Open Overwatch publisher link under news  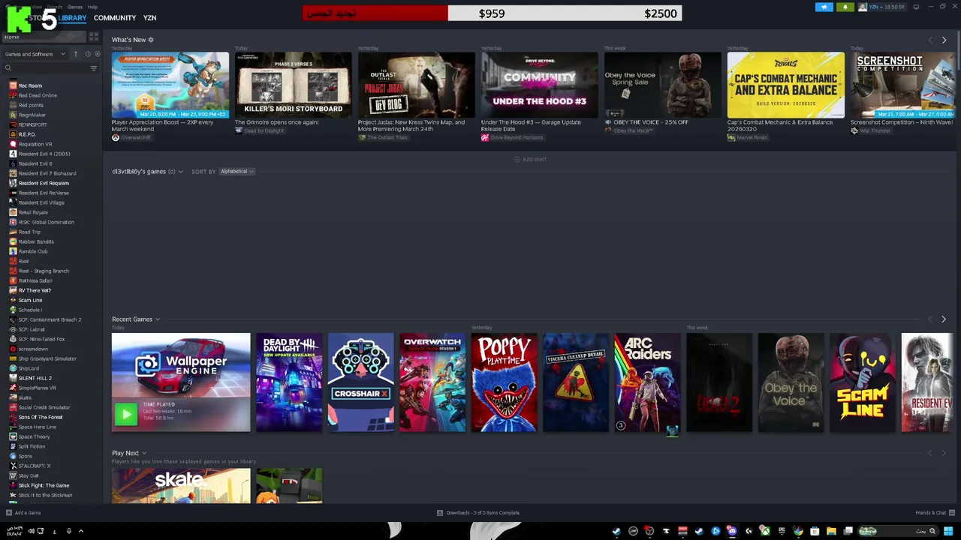(131, 138)
